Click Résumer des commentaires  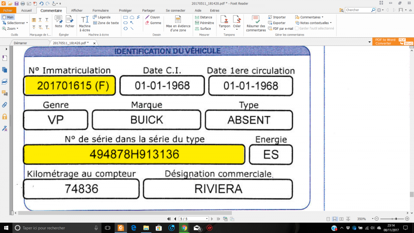click(x=256, y=24)
